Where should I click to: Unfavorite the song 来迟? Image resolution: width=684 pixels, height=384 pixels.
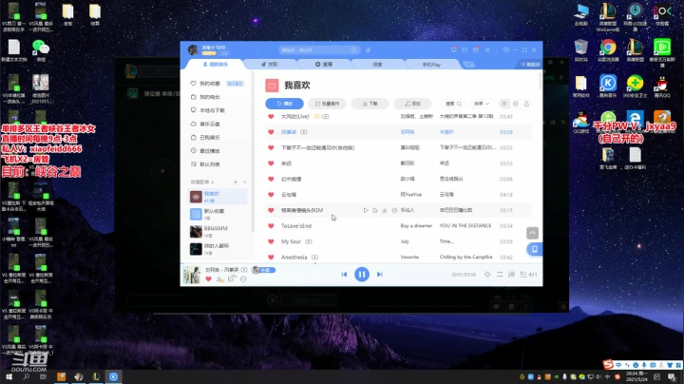(x=271, y=163)
